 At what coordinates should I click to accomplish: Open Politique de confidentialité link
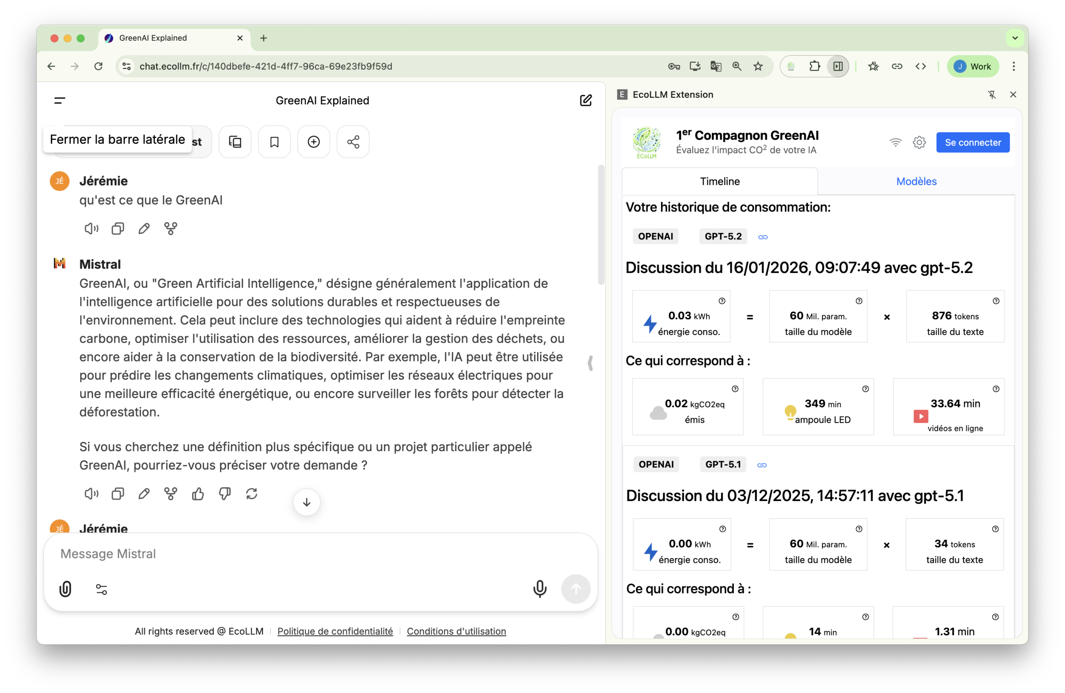[x=335, y=631]
